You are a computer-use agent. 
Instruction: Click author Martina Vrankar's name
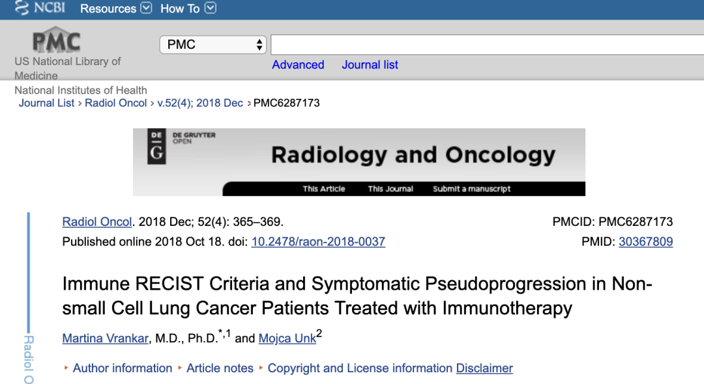[105, 338]
